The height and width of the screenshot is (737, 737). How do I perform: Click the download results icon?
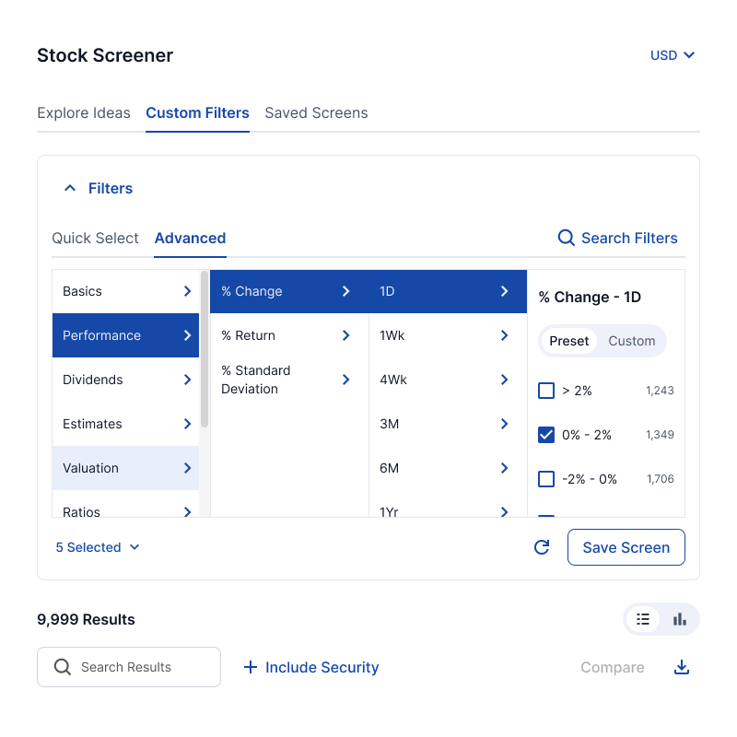click(x=682, y=667)
